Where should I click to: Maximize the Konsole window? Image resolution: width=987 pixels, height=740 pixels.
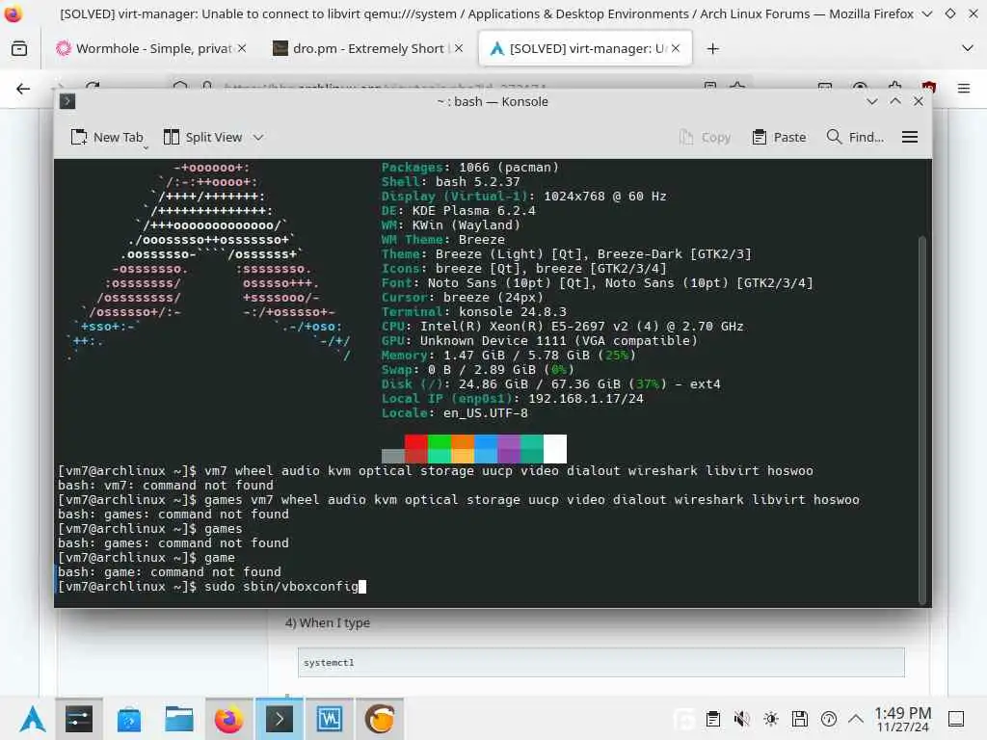pyautogui.click(x=895, y=101)
